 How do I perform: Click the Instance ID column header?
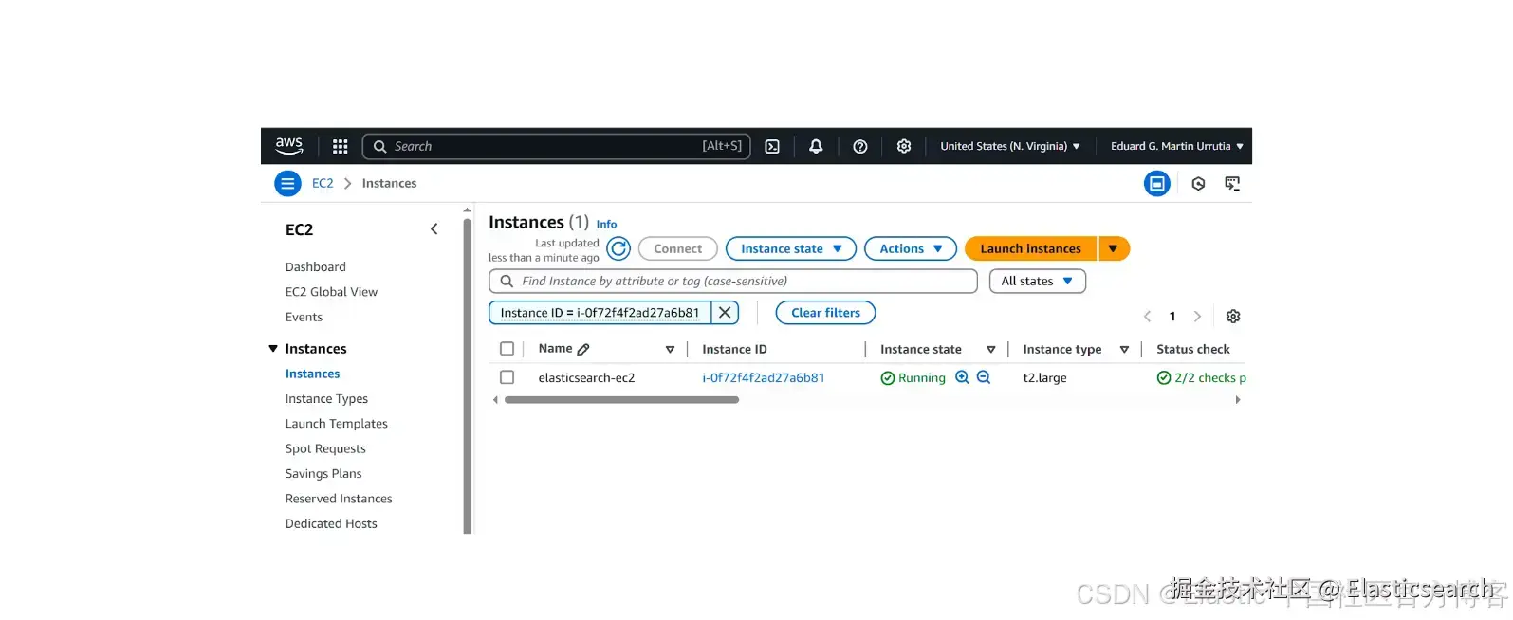734,350
